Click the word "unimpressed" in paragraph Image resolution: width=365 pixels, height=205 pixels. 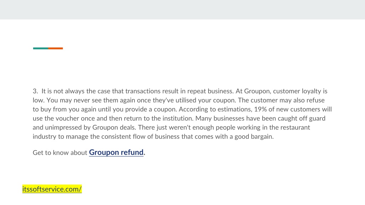pos(63,127)
